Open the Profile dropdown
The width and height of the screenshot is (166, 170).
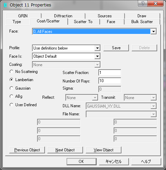[97, 48]
